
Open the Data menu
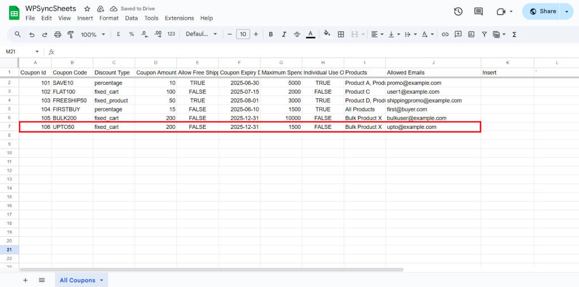click(131, 18)
